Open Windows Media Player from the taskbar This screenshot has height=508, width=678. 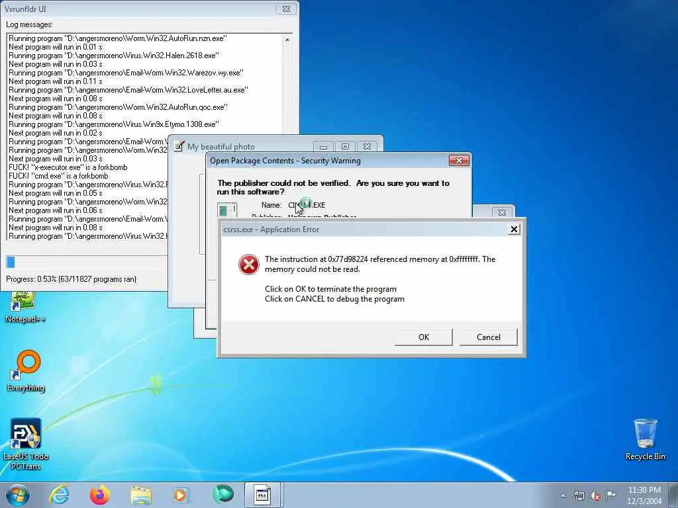tap(181, 495)
